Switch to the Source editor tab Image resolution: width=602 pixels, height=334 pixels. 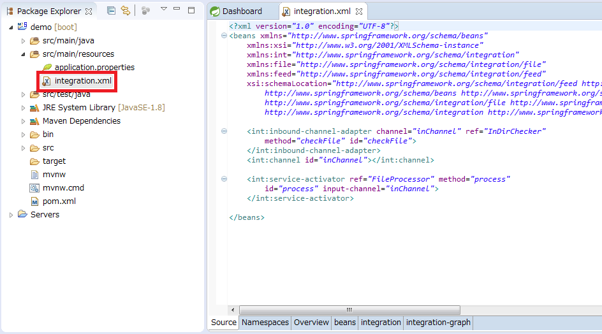223,323
